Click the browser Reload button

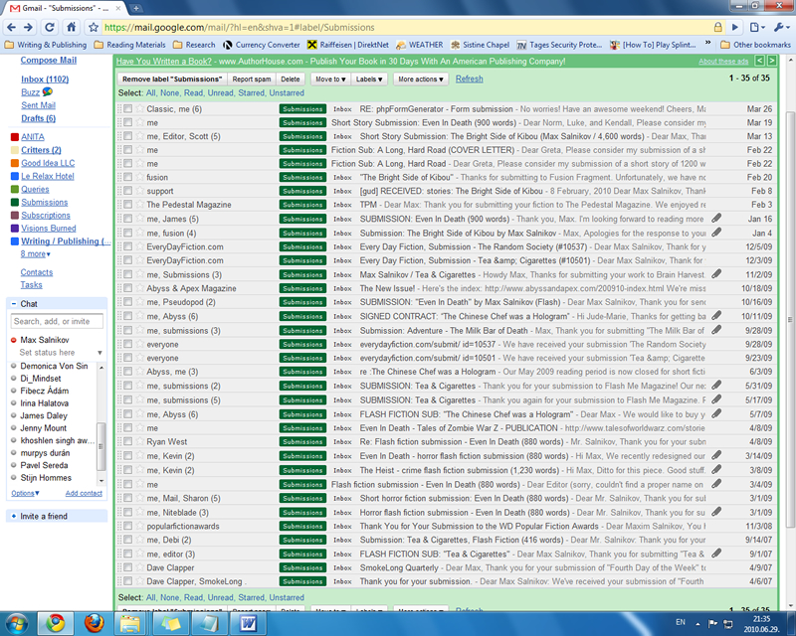pos(68,27)
